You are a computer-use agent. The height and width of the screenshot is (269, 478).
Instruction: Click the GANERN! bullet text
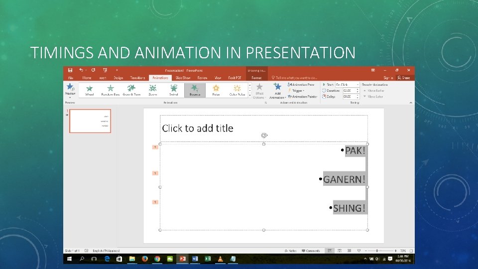click(344, 179)
